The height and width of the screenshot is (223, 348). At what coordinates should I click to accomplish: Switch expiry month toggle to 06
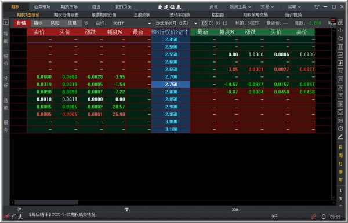[211, 23]
